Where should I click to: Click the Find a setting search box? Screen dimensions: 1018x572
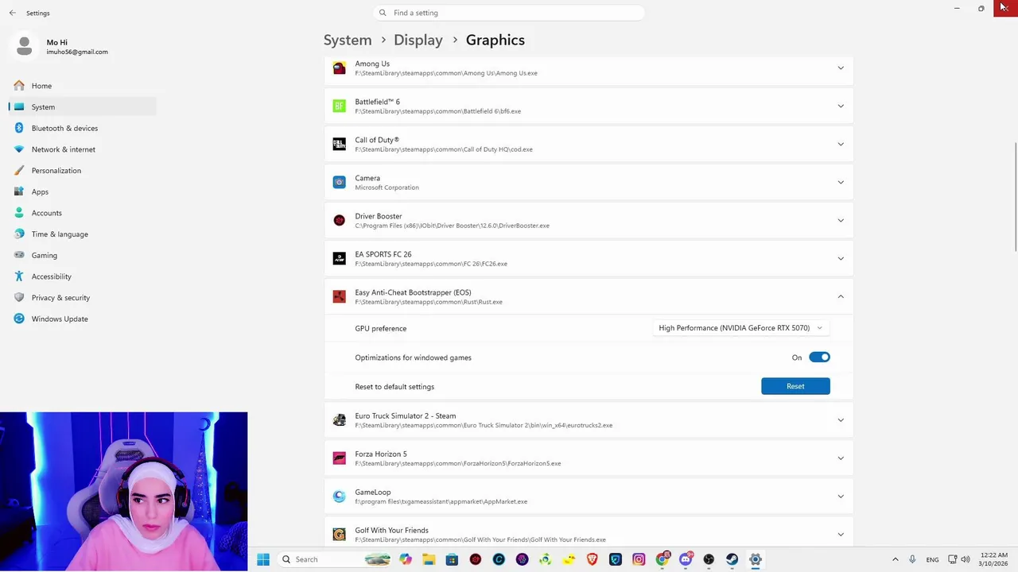point(509,13)
